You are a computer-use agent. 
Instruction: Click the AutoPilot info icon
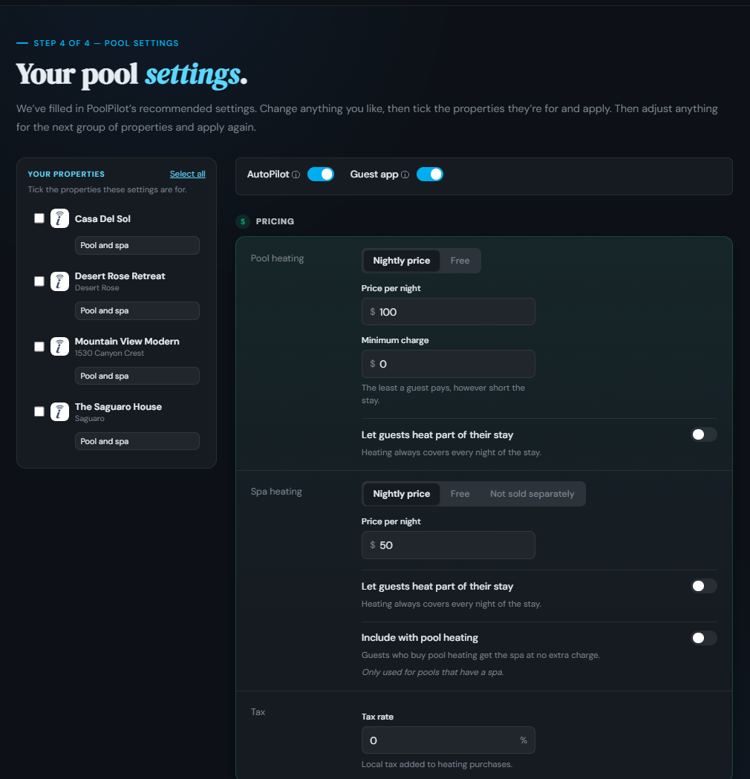[x=296, y=175]
